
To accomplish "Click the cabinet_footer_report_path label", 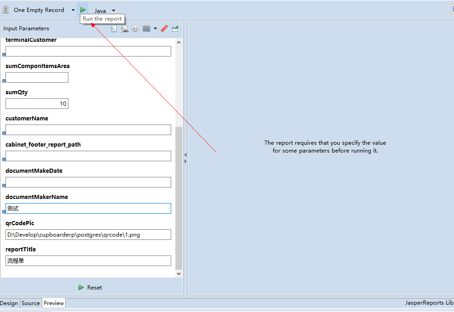I will [43, 145].
